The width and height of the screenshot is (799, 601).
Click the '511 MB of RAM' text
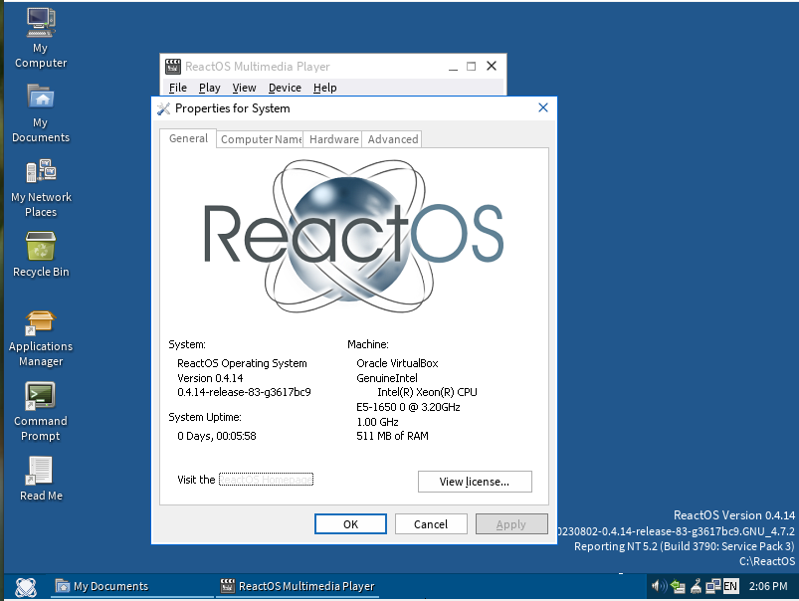click(392, 436)
